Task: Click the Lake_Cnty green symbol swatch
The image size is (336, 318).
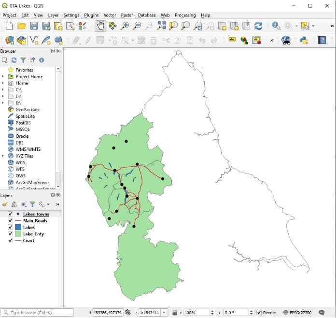Action: (x=18, y=234)
